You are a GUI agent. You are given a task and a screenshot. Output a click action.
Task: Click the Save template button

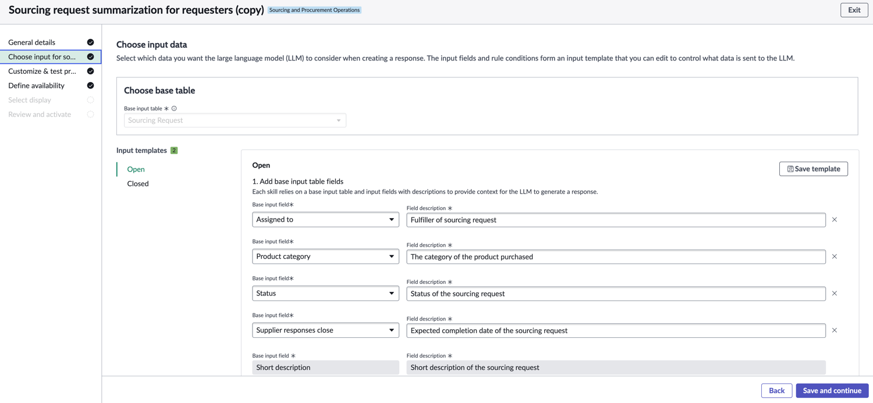tap(813, 169)
